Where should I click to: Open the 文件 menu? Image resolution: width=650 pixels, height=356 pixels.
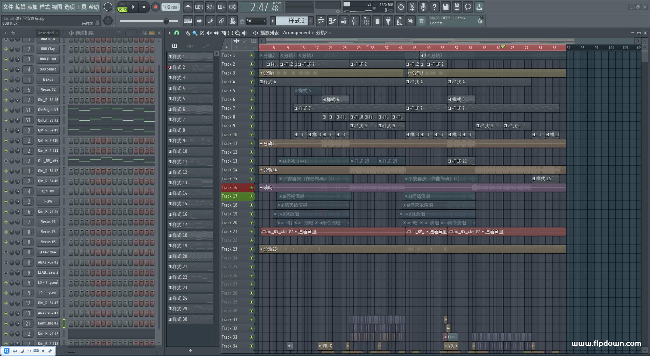pos(8,7)
